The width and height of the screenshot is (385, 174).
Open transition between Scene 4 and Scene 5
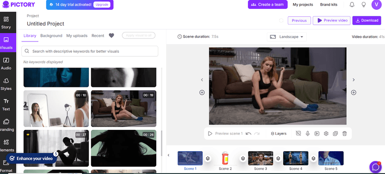[313, 159]
